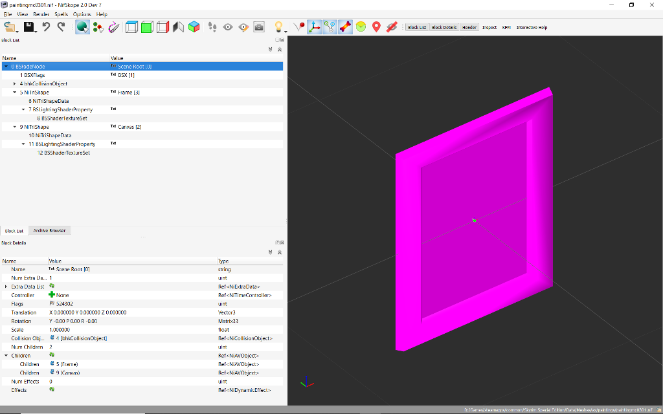Open Interactive Help

point(532,27)
